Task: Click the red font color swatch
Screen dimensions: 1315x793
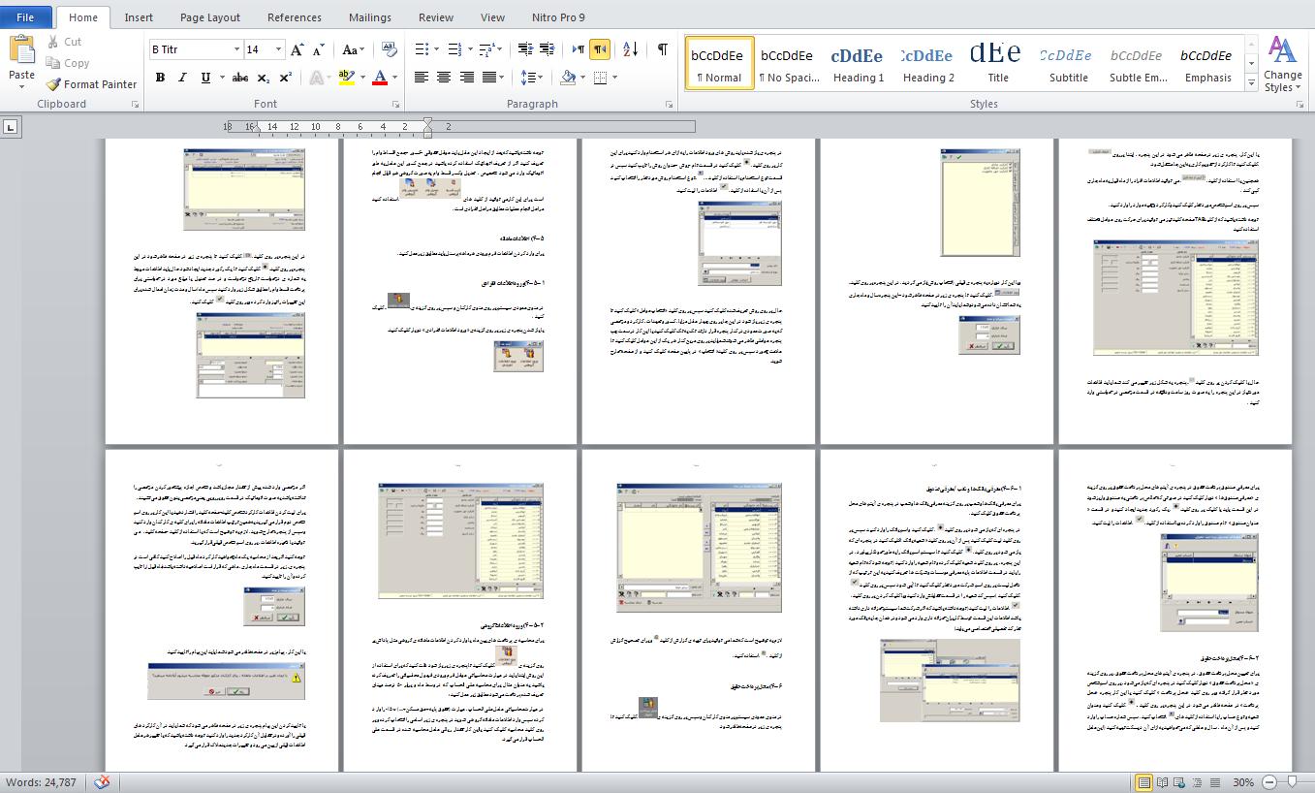Action: (380, 78)
